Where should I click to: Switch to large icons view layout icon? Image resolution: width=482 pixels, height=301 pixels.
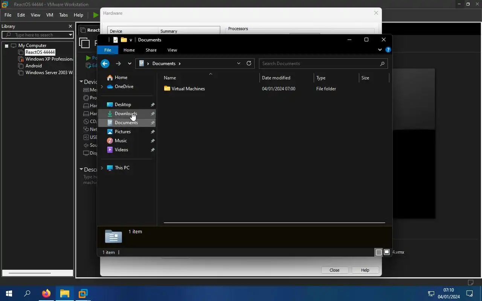[x=387, y=252]
